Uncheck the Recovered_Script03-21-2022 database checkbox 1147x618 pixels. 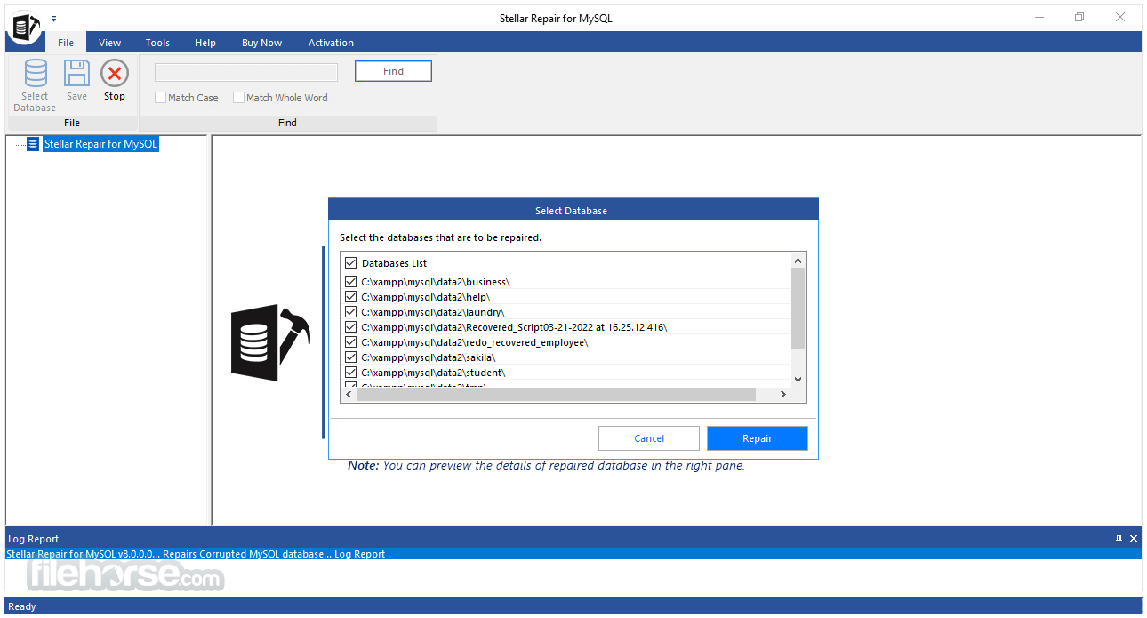click(350, 327)
